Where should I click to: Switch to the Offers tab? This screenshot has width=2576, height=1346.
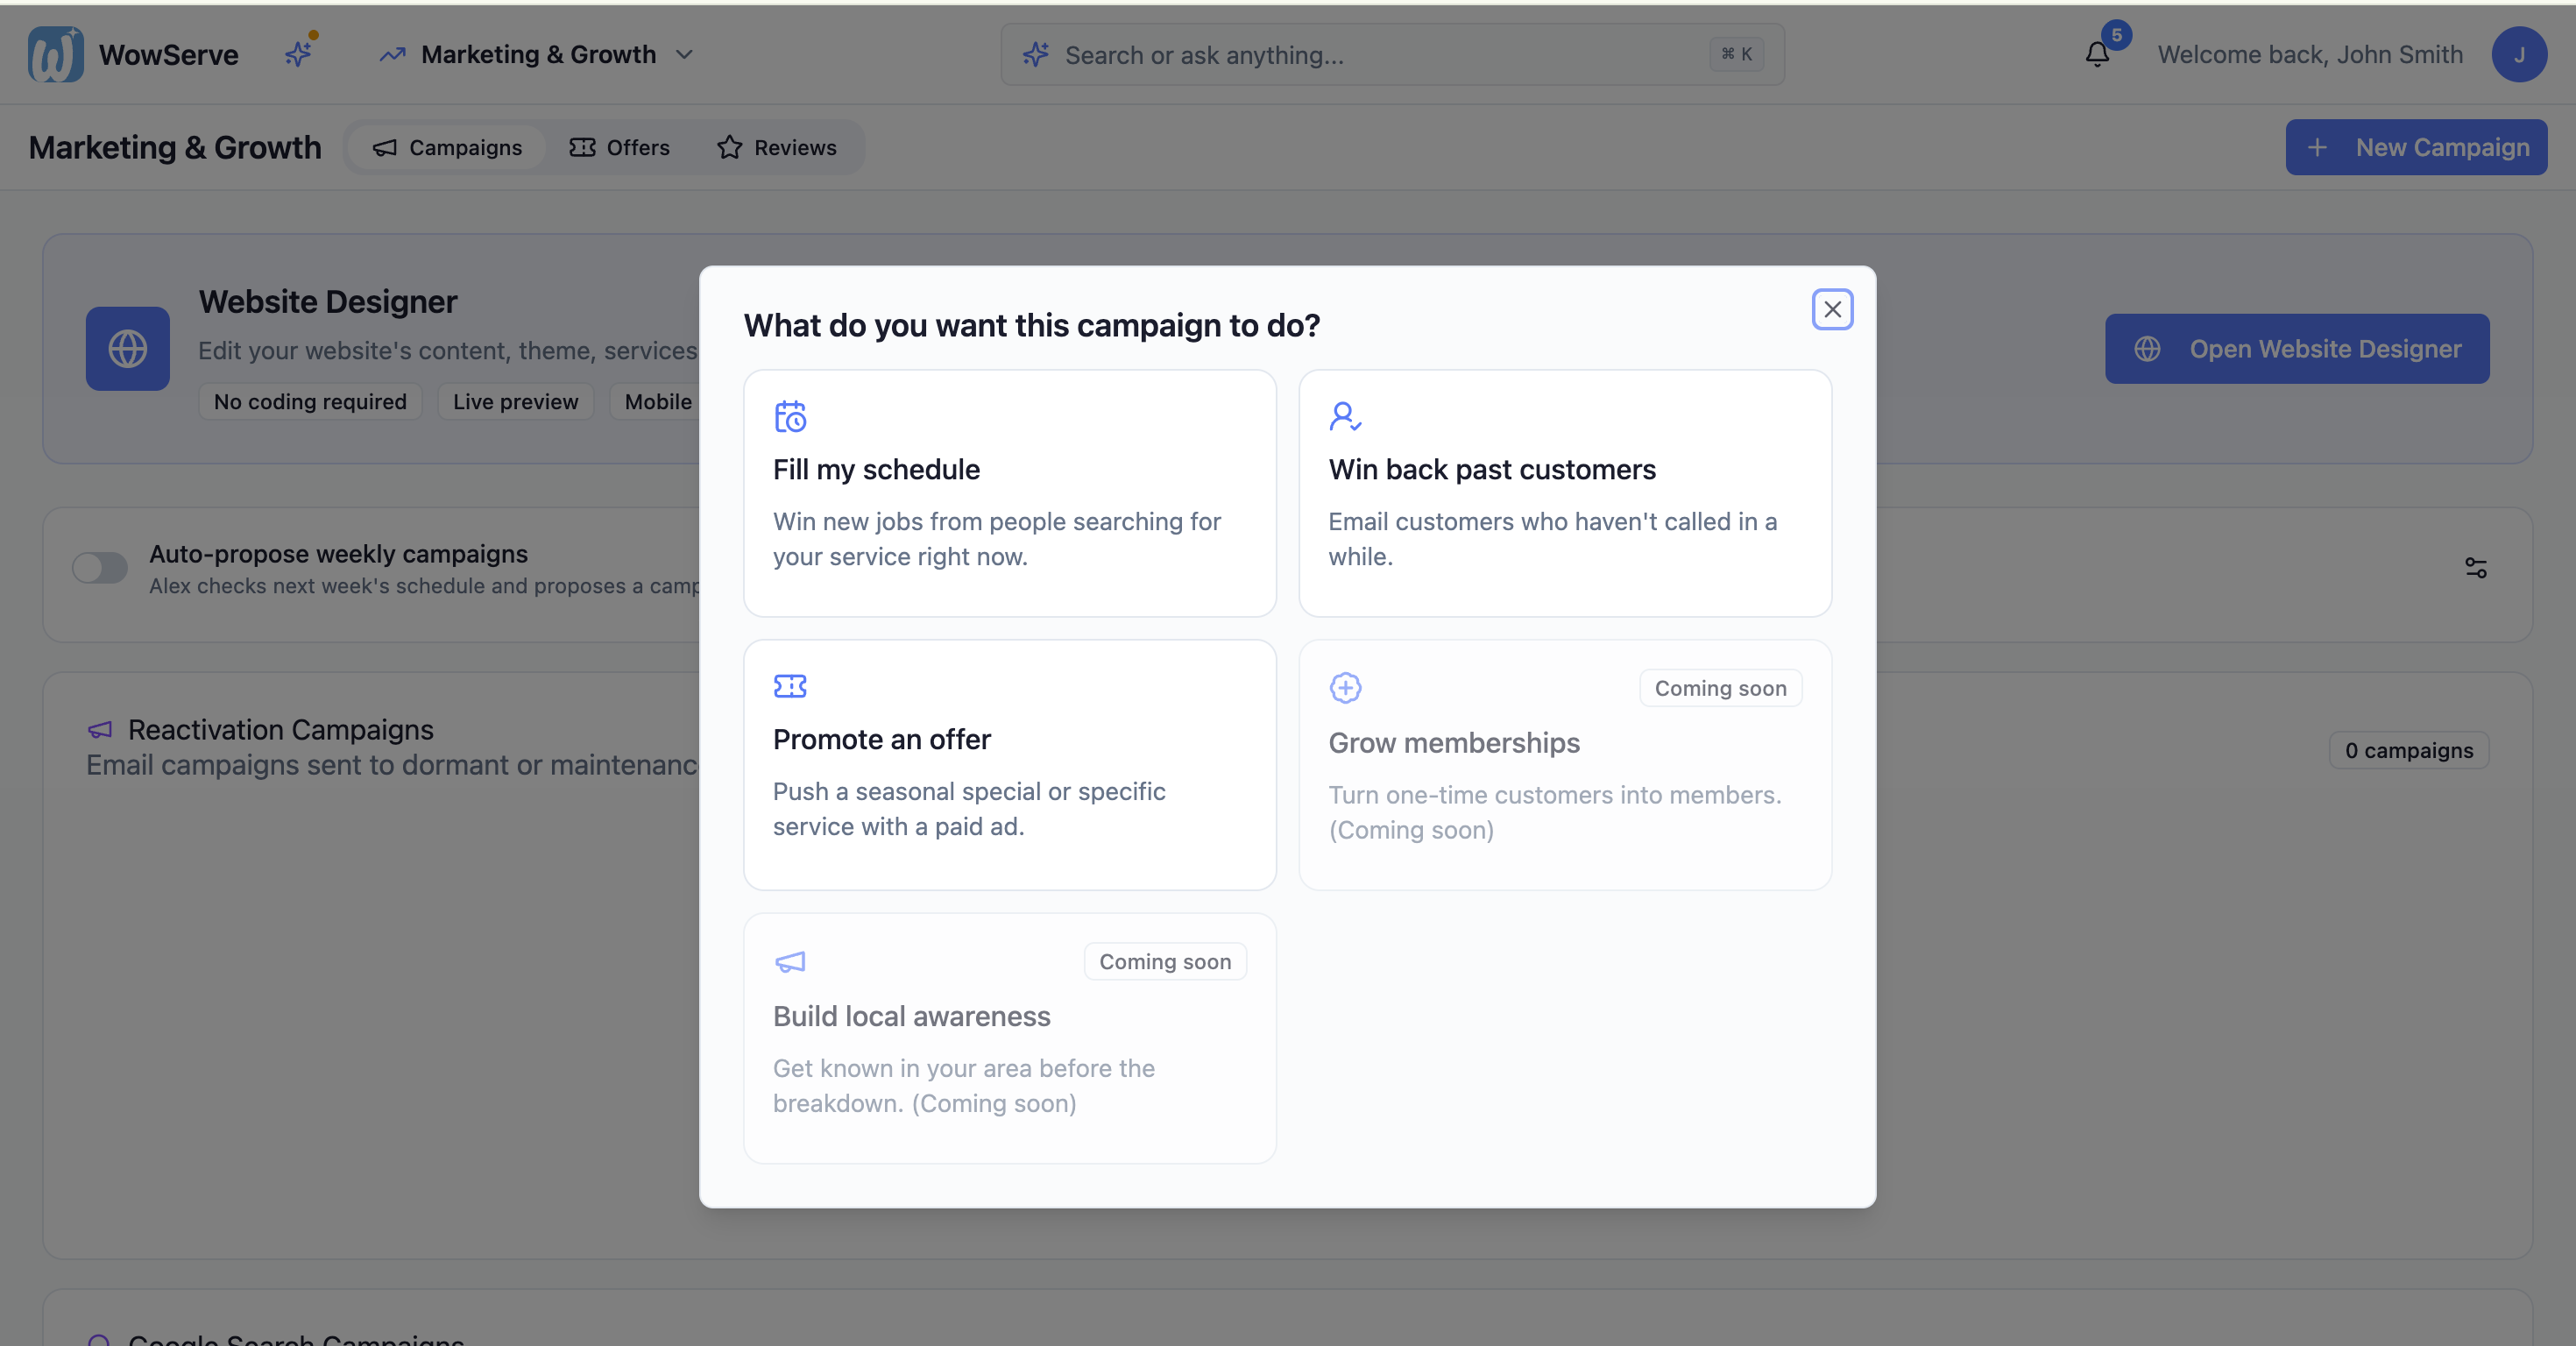click(619, 148)
